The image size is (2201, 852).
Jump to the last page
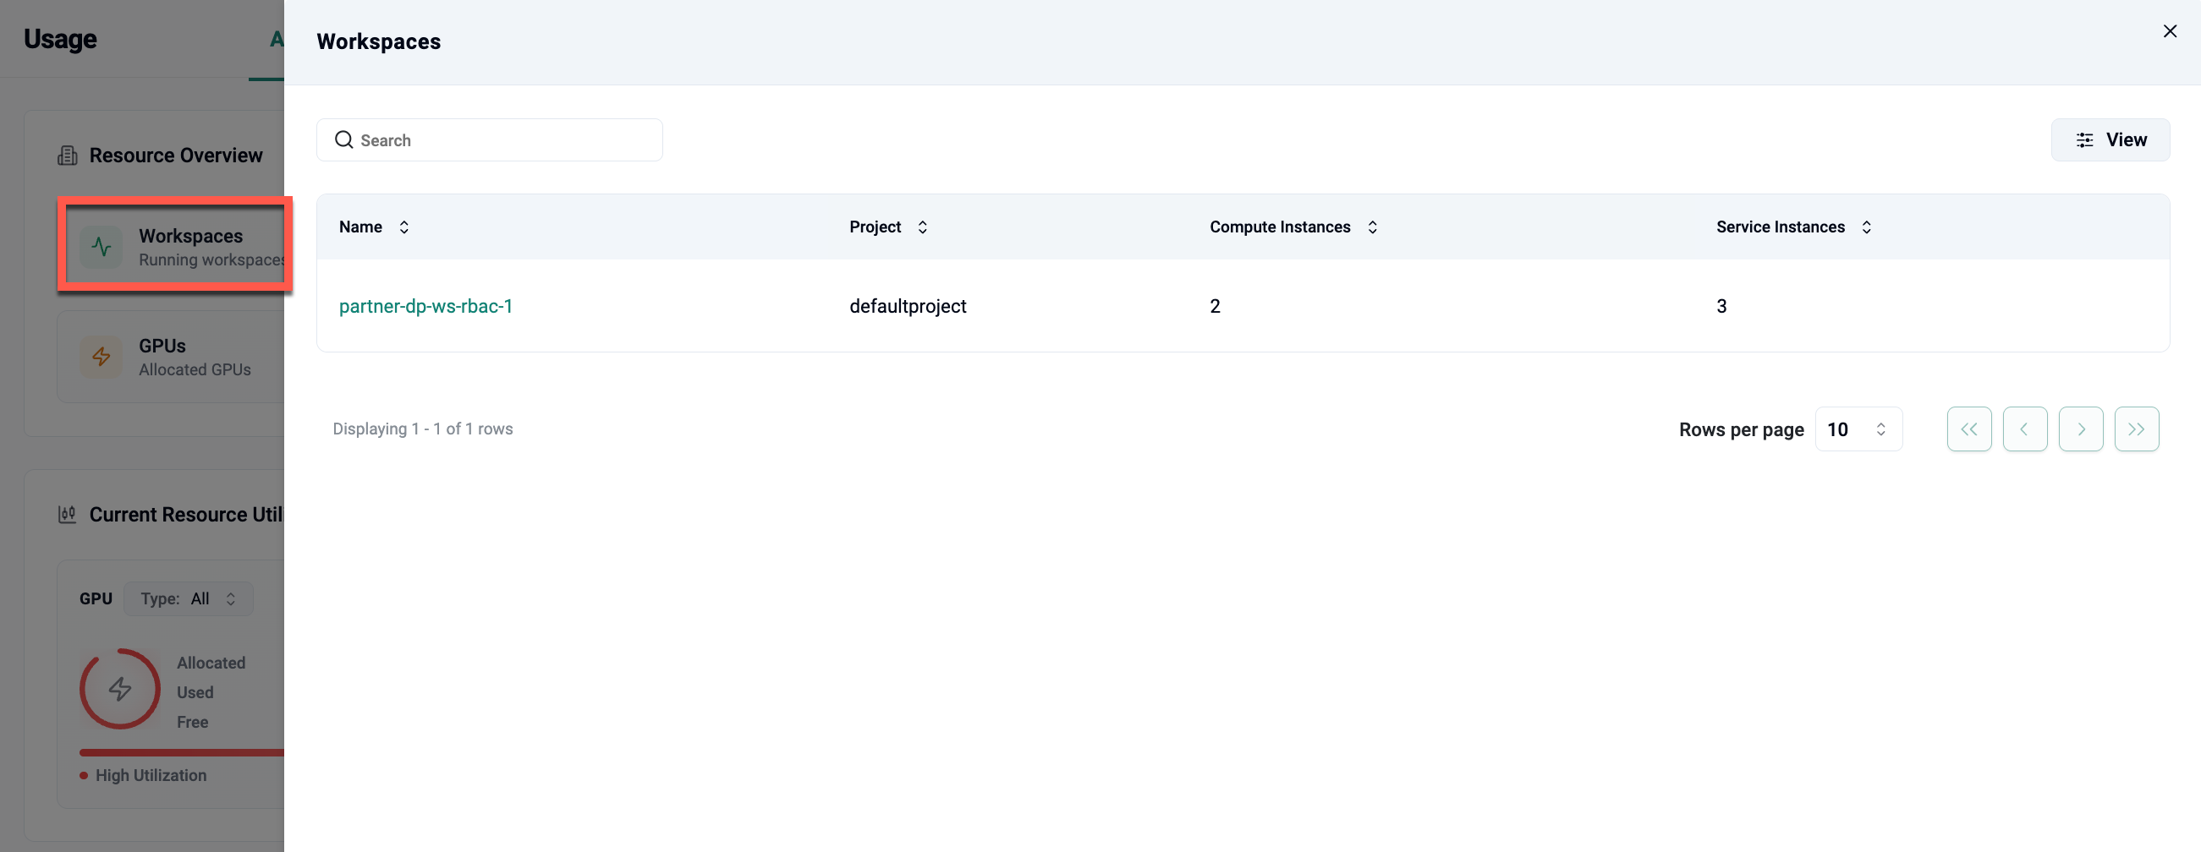tap(2136, 429)
